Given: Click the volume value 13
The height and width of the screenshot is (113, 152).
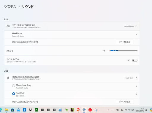Looking at the screenshot, I should pyautogui.click(x=109, y=51).
